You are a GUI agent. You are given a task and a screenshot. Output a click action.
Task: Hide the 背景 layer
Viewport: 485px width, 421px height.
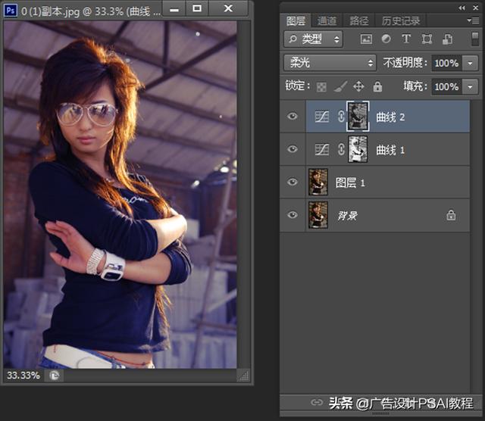click(x=293, y=215)
